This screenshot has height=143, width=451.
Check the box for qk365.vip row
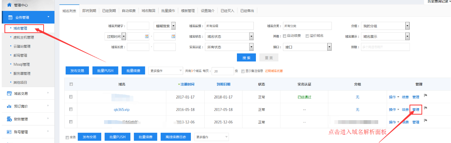(71, 109)
